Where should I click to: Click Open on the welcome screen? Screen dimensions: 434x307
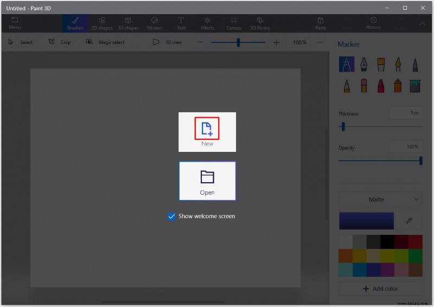[x=207, y=181]
